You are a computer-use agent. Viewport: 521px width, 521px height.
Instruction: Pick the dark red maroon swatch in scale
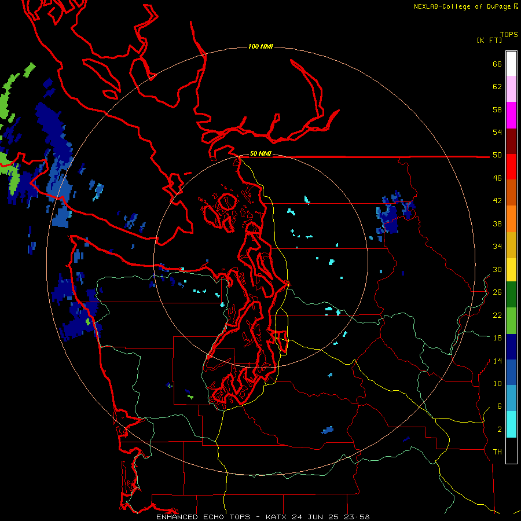click(511, 141)
